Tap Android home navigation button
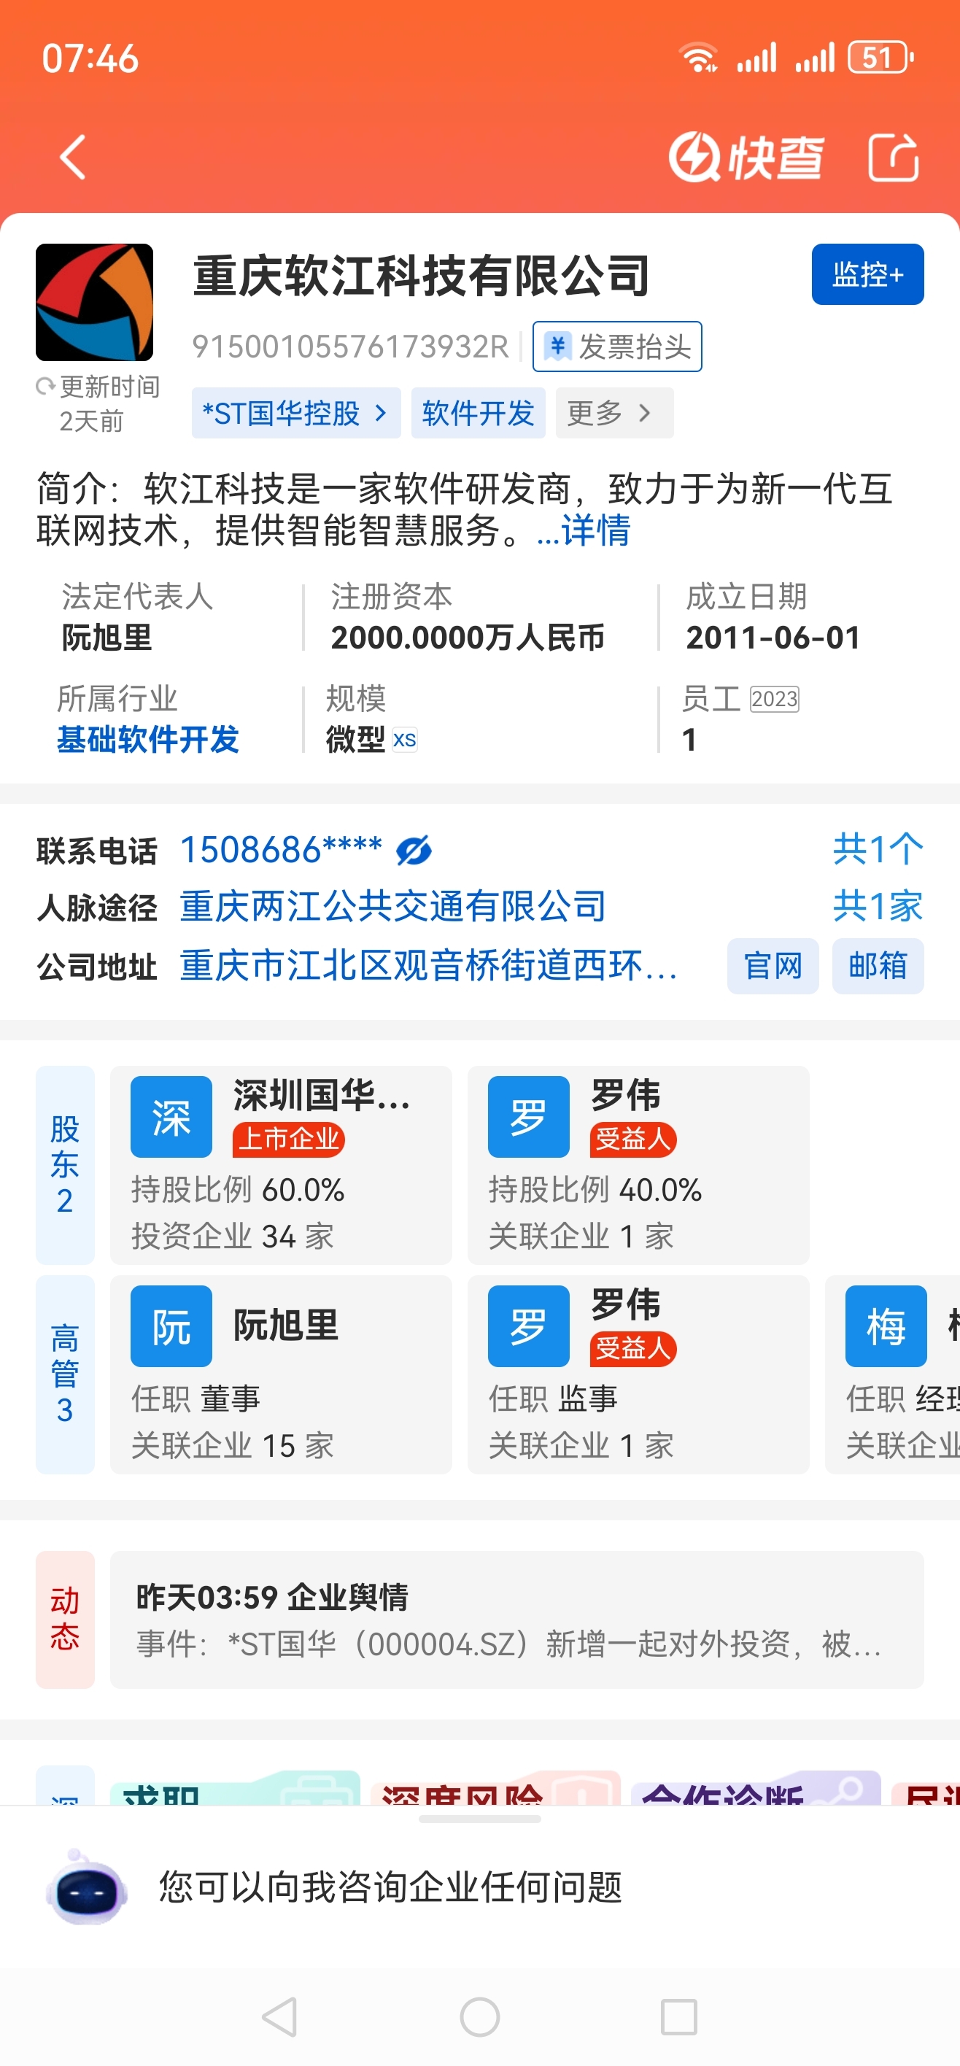This screenshot has height=2066, width=960. [479, 2016]
